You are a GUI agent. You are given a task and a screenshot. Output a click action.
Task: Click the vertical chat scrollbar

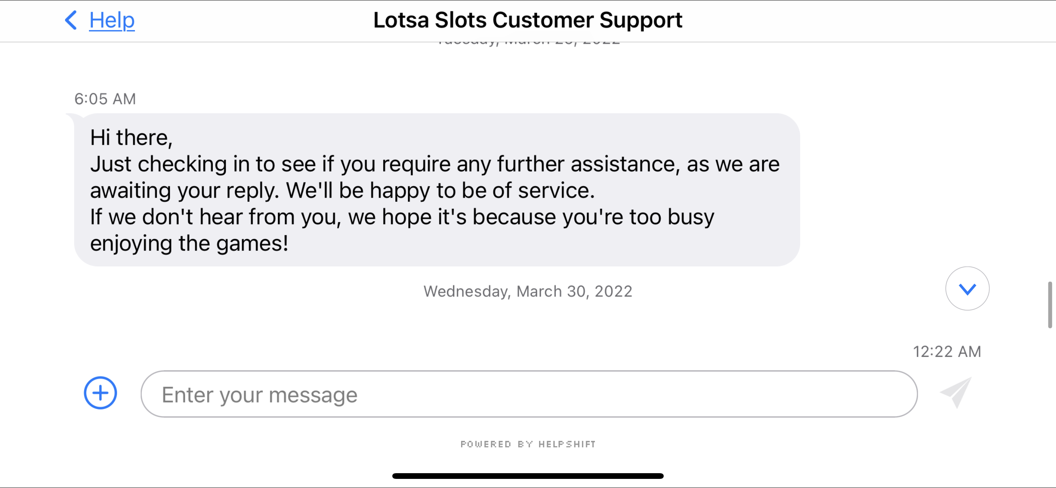click(x=1050, y=304)
